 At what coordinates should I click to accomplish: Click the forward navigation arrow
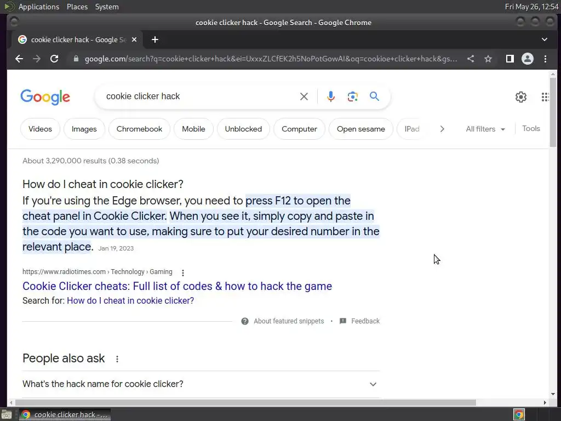click(37, 59)
